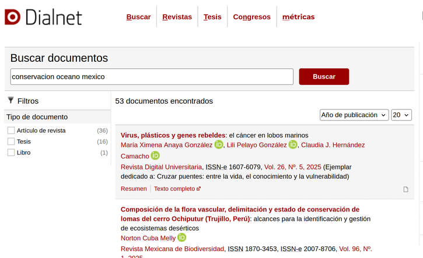Open author María Ximena Anaya González

(166, 145)
